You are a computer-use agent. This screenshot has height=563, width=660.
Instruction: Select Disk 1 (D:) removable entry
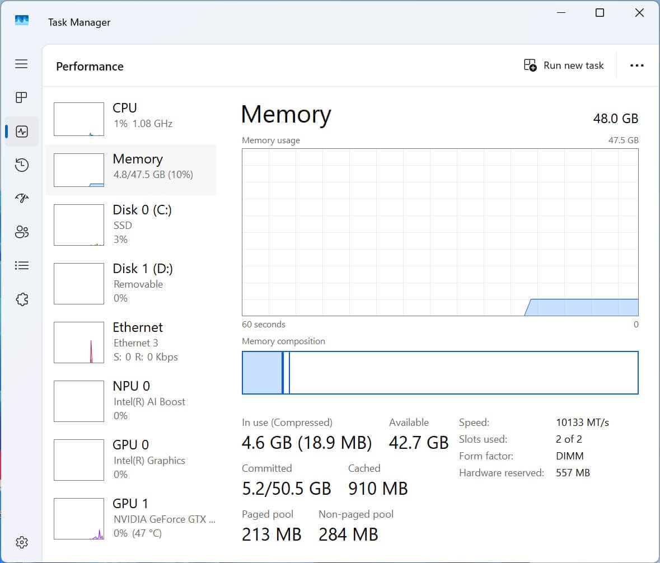point(130,283)
